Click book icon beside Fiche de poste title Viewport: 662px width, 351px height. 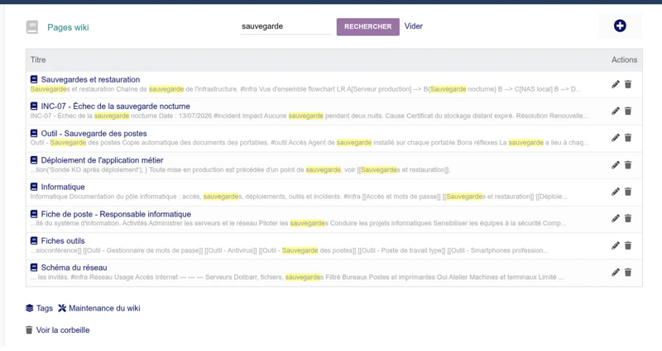click(x=34, y=214)
